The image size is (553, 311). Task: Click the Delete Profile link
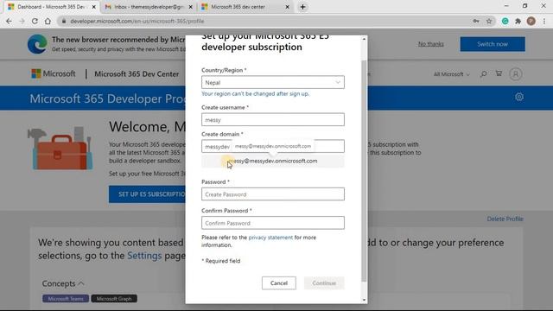tap(505, 219)
